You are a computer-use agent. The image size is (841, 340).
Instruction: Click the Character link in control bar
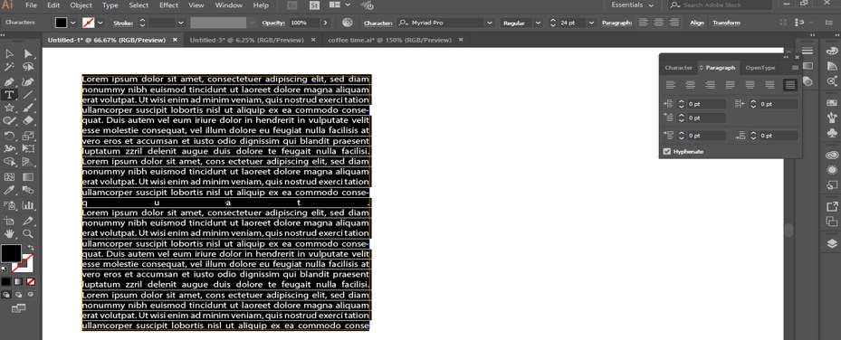[x=378, y=23]
